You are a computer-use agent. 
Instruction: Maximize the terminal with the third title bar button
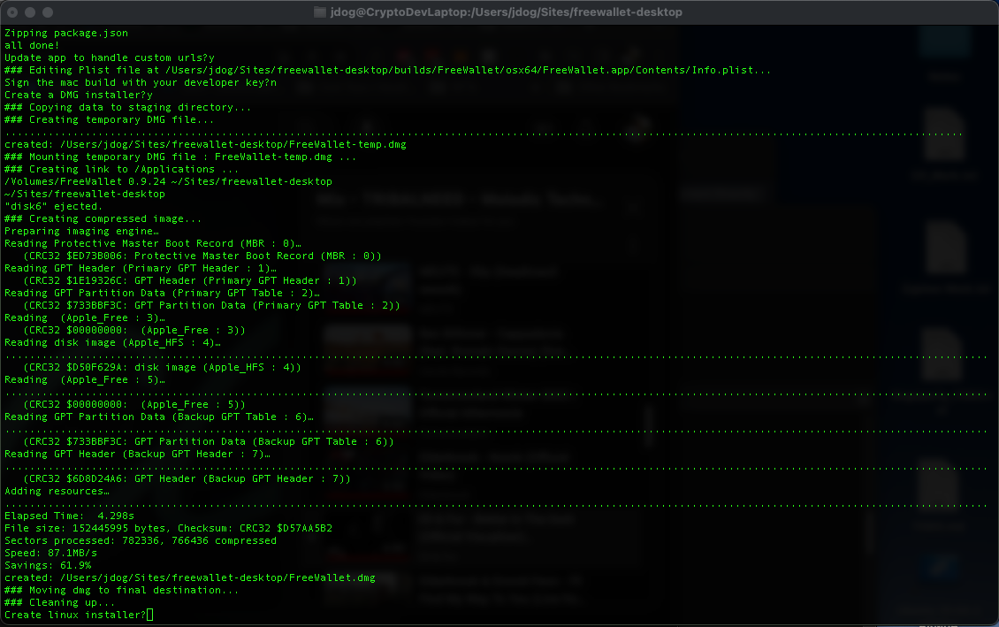coord(48,12)
